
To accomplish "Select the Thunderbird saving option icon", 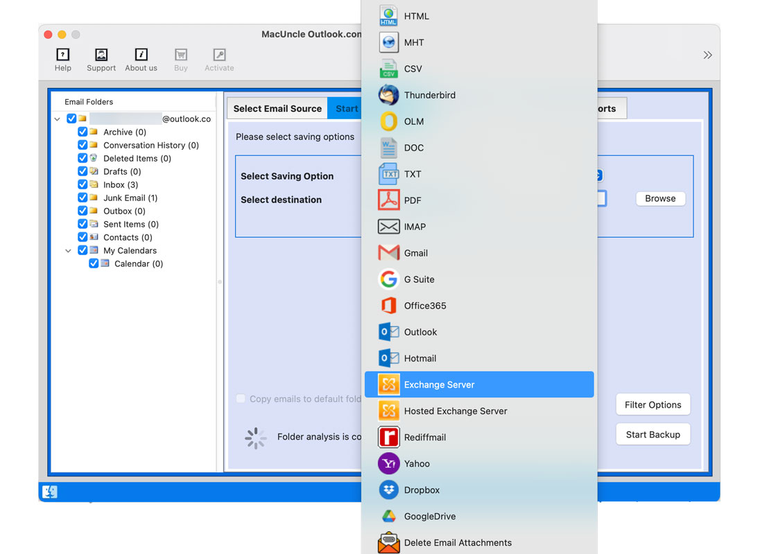I will pyautogui.click(x=388, y=95).
